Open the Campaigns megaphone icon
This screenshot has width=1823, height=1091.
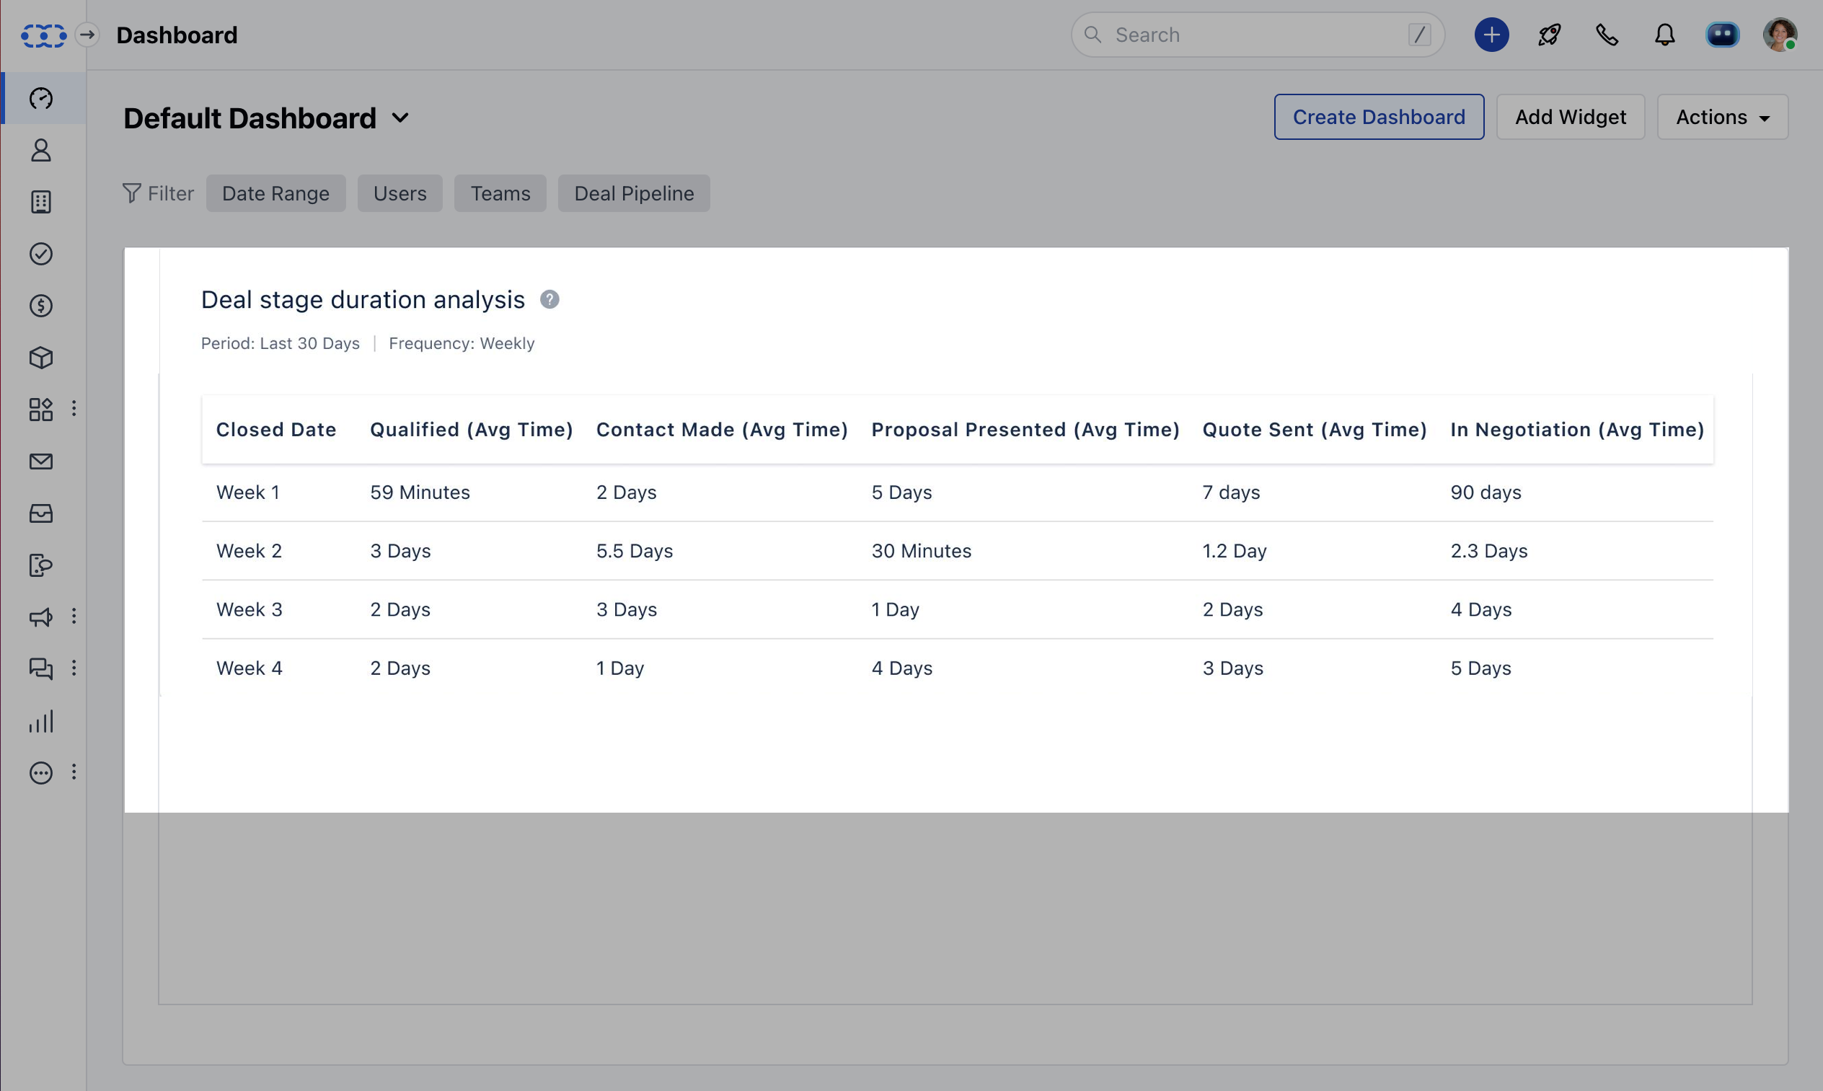pos(41,617)
